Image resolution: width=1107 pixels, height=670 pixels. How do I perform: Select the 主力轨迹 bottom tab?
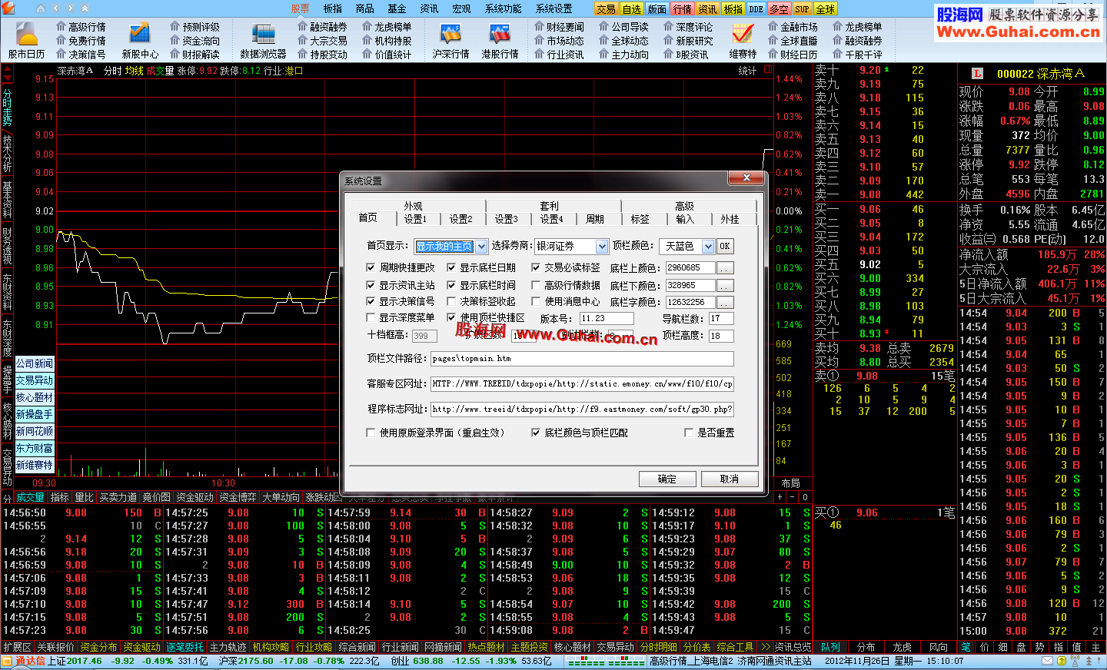[x=228, y=647]
